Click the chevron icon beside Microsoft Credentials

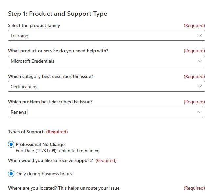[x=199, y=61]
